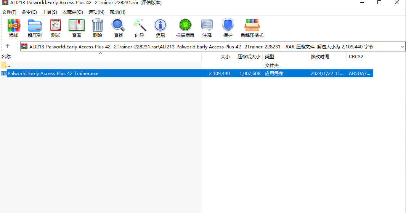Sort by 类型 column header

[285, 57]
